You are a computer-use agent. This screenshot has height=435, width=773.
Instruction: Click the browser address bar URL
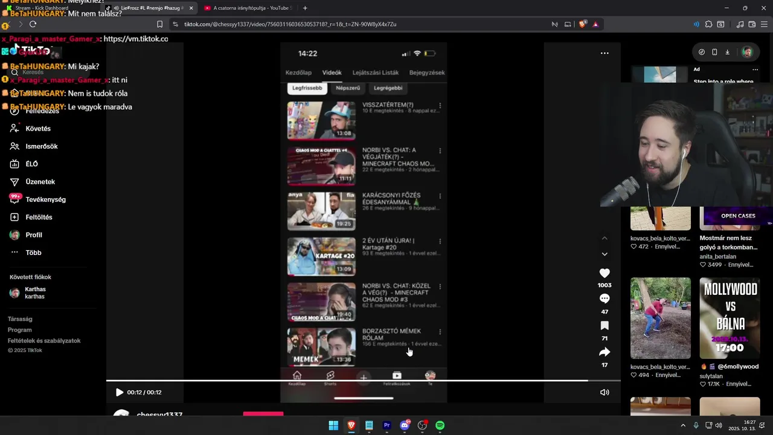pos(290,24)
